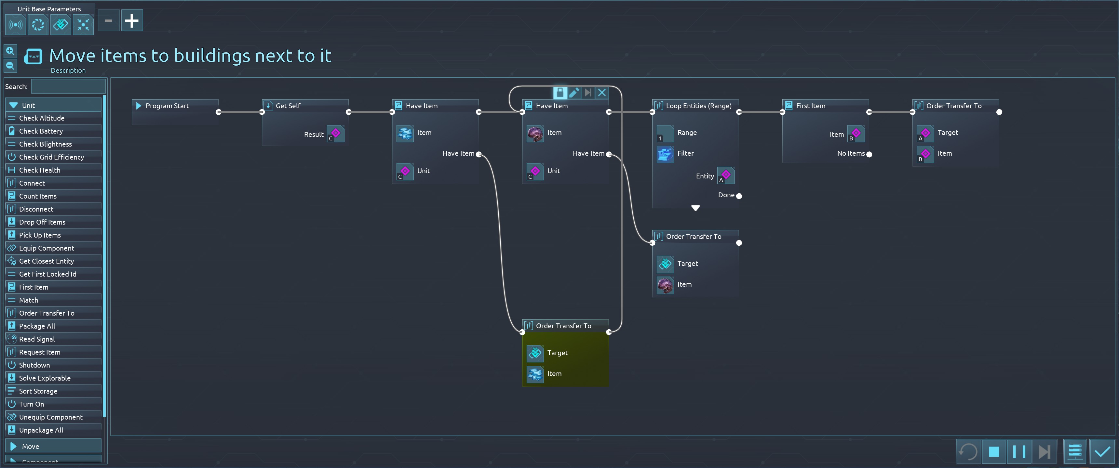Image resolution: width=1119 pixels, height=468 pixels.
Task: Click the pencil edit icon on Have Item node
Action: [574, 93]
